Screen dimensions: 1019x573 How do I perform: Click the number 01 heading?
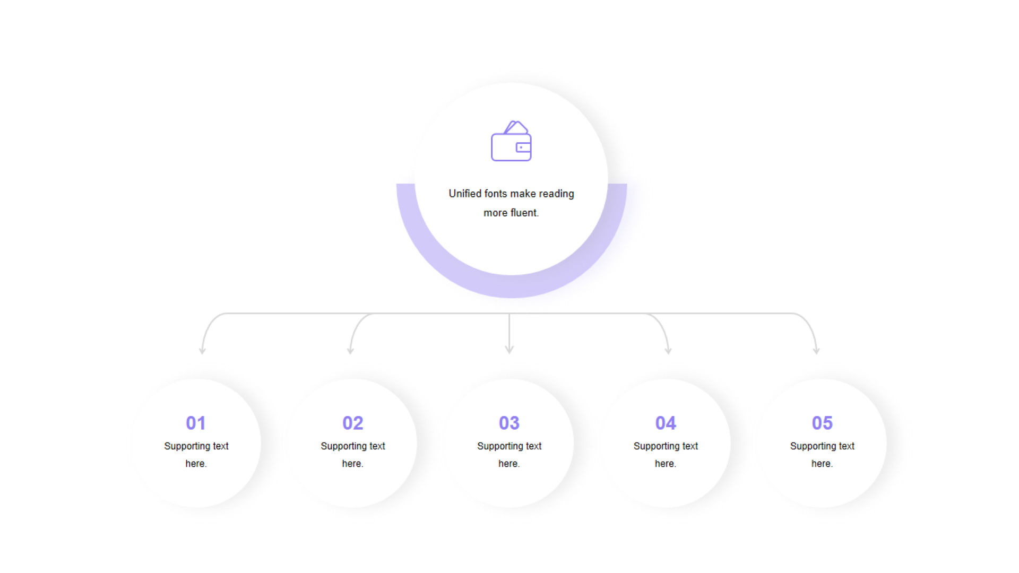[x=196, y=423]
